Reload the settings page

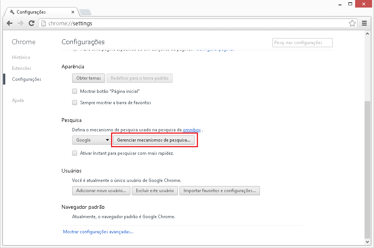[x=31, y=23]
